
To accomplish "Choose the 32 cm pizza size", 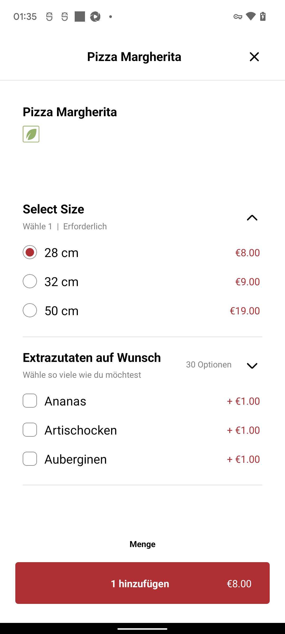I will pyautogui.click(x=30, y=281).
